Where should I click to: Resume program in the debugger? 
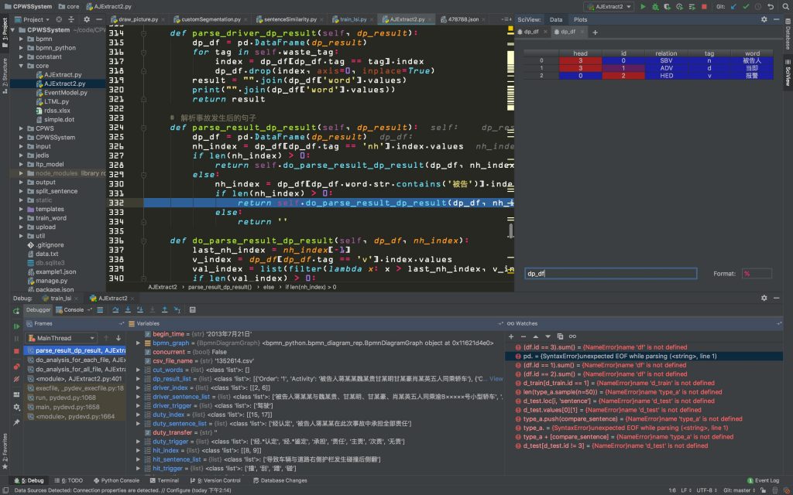tap(16, 326)
